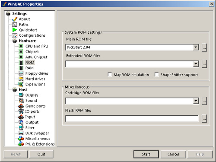216x162 pixels.
Task: Close the WinUAE Properties window
Action: (x=211, y=4)
